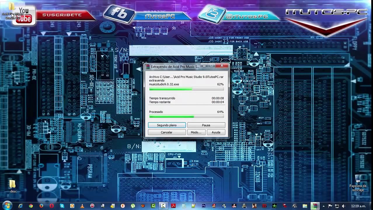Click the Tiempo transcurrido label
This screenshot has height=210, width=373.
[162, 98]
